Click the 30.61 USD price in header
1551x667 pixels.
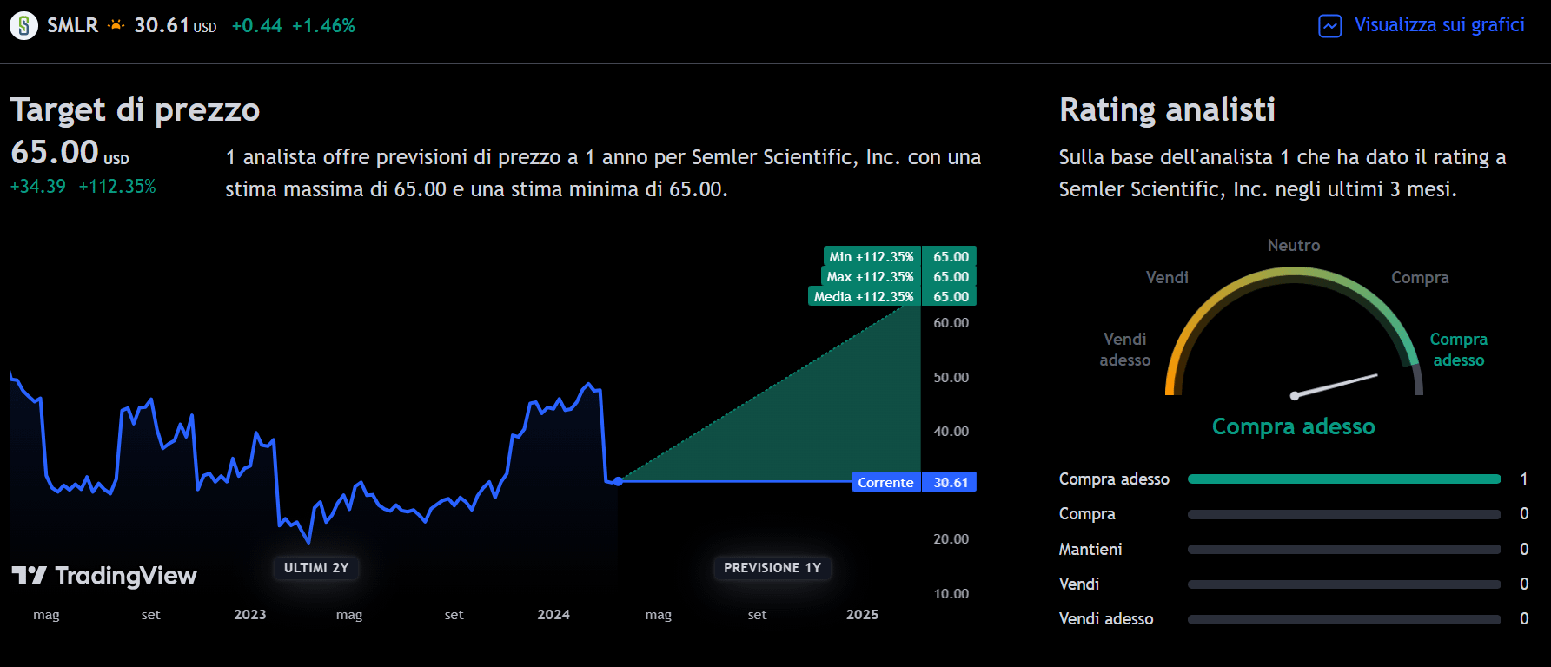tap(175, 26)
